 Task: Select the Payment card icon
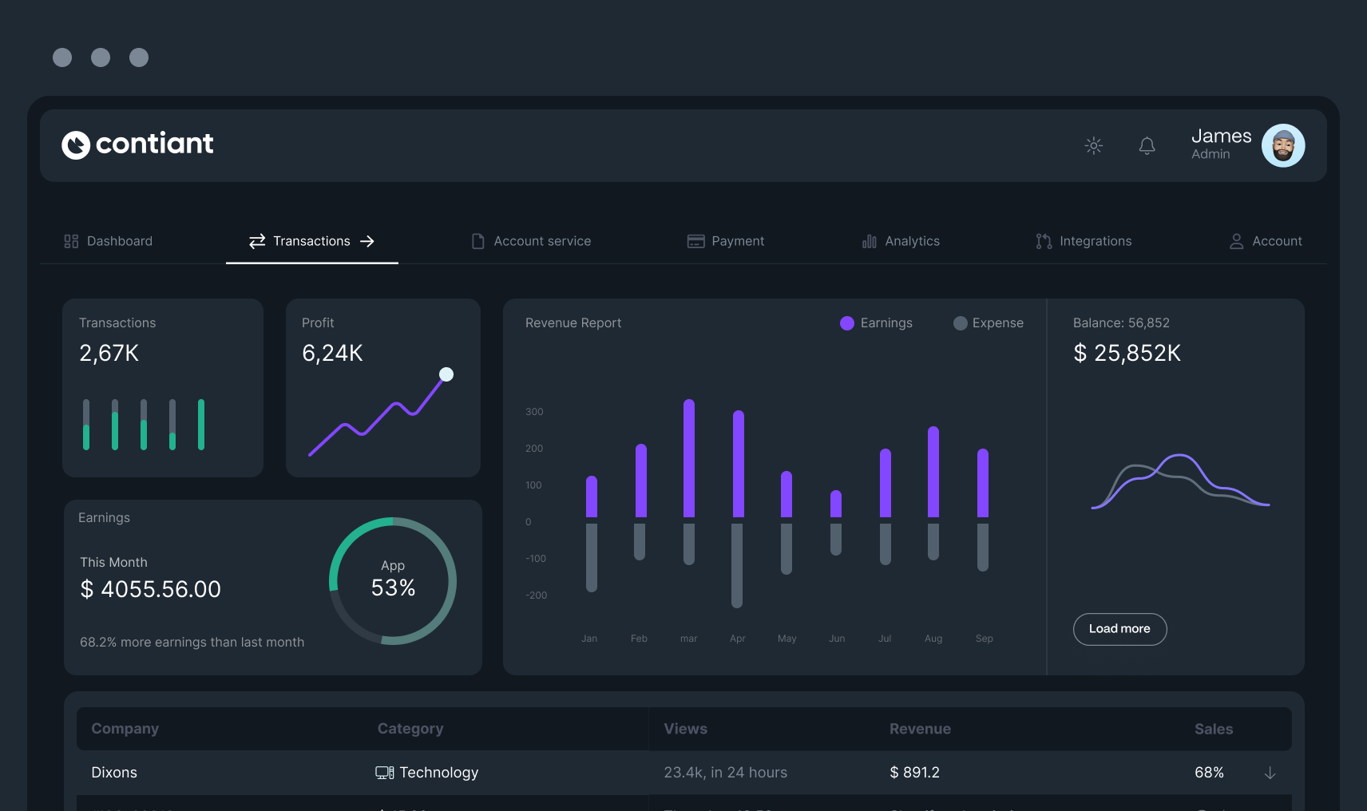[x=694, y=240]
